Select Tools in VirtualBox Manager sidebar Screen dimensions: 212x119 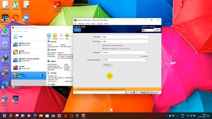(29, 36)
